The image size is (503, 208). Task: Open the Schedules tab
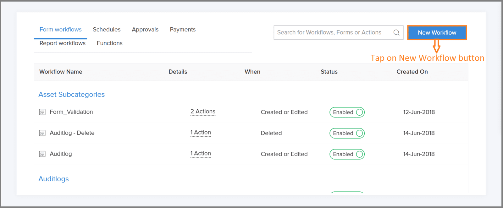pyautogui.click(x=107, y=30)
